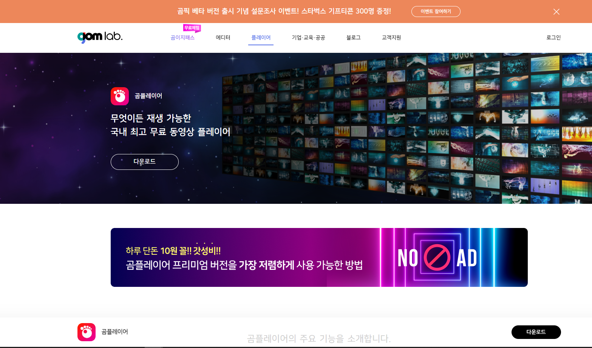Click the event survey banner text

[284, 11]
